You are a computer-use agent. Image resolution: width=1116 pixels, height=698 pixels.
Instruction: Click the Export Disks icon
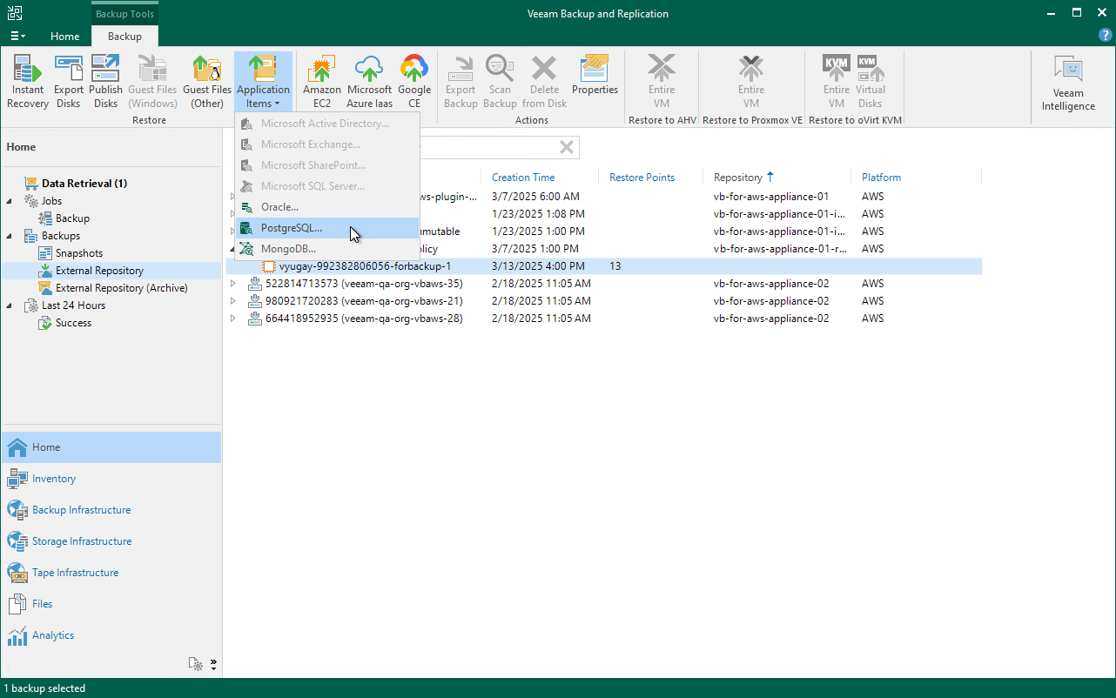point(69,82)
